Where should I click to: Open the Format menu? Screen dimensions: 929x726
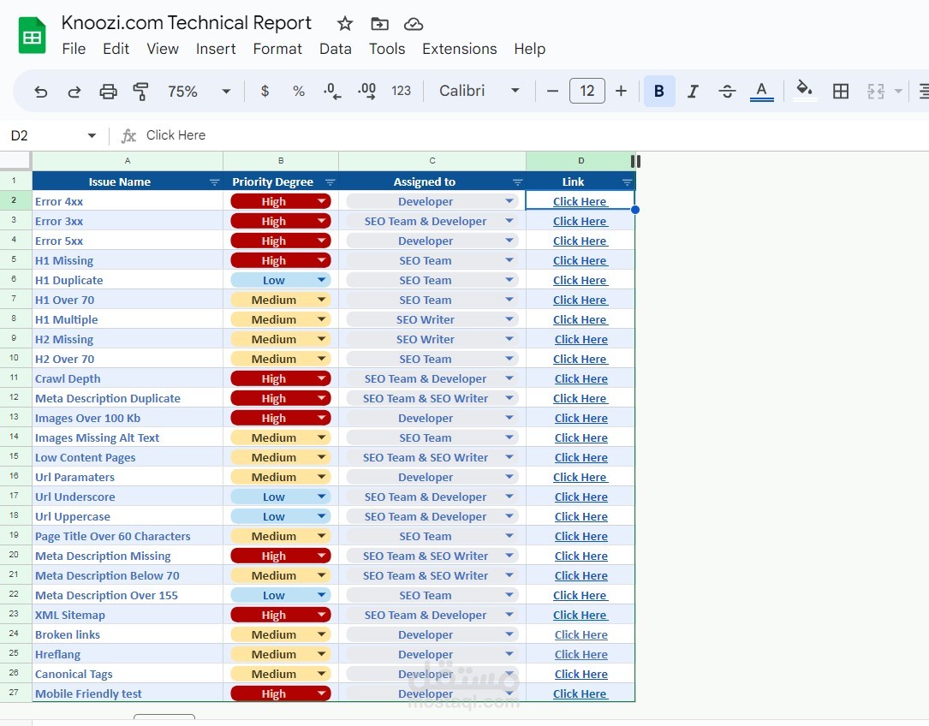[x=277, y=49]
